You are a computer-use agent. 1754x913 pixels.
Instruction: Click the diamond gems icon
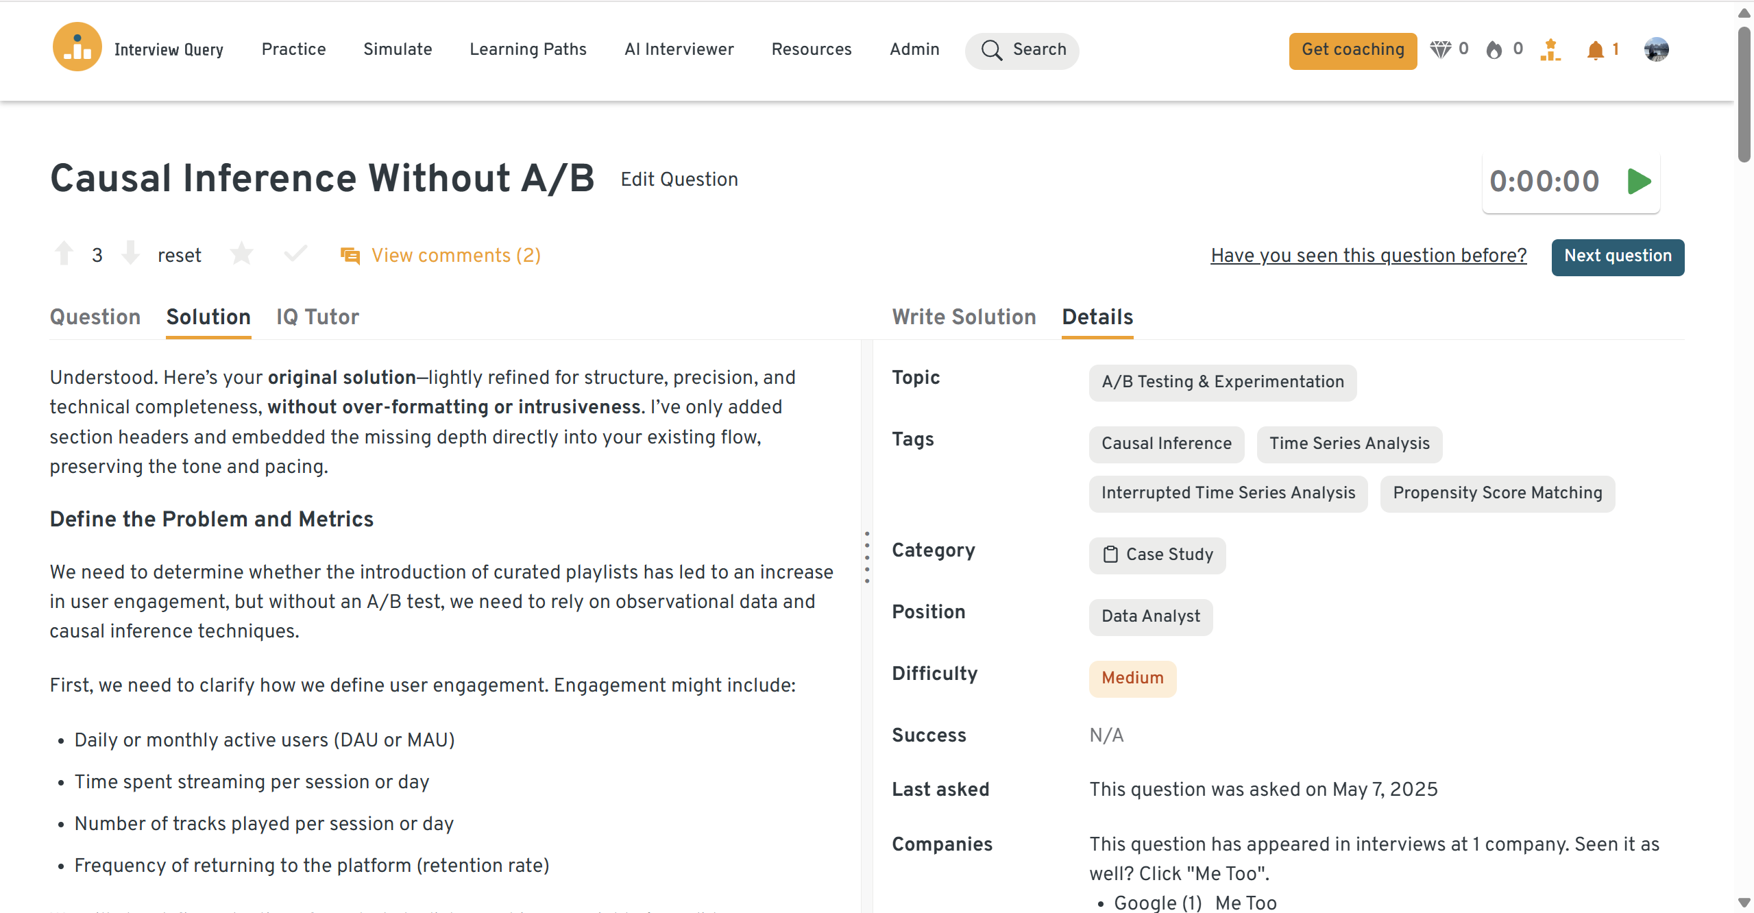[x=1440, y=49]
